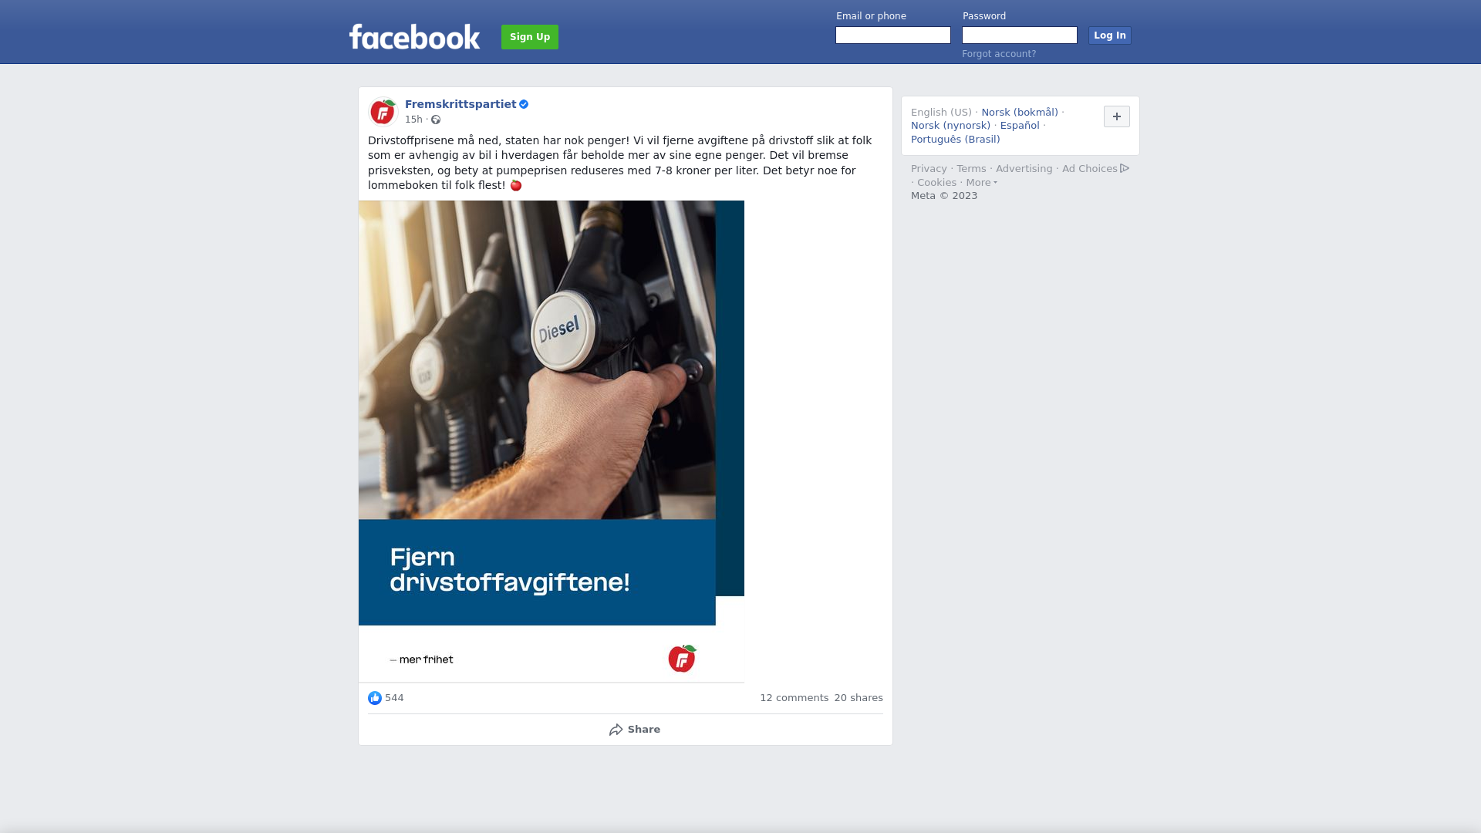Expand the More footer dropdown
The width and height of the screenshot is (1481, 833).
pos(982,183)
